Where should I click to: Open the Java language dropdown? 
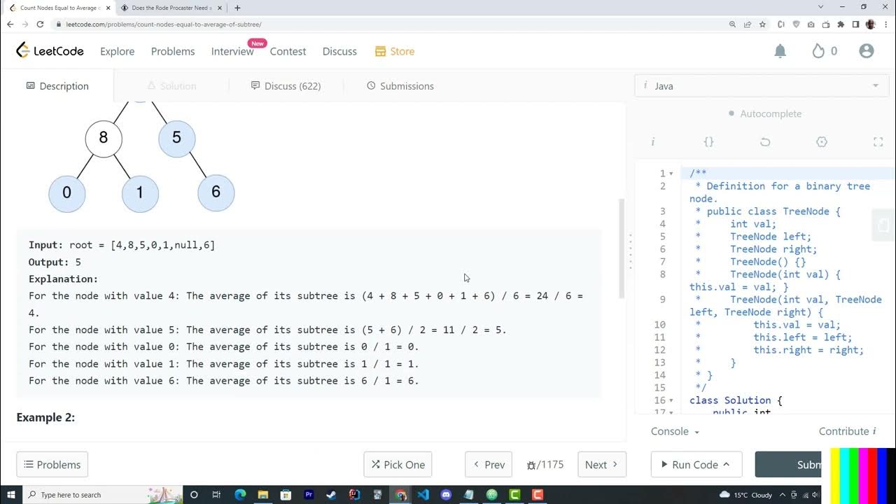[x=761, y=86]
